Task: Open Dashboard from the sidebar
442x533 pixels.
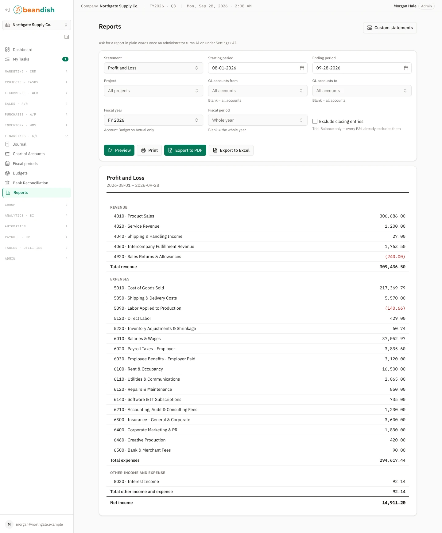Action: (37, 49)
